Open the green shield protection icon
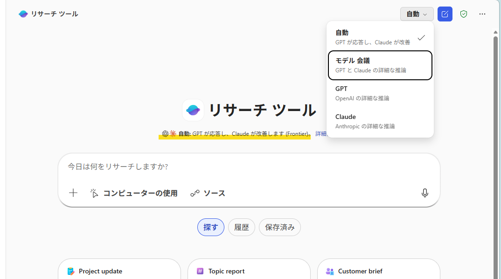This screenshot has height=279, width=501. [x=464, y=14]
